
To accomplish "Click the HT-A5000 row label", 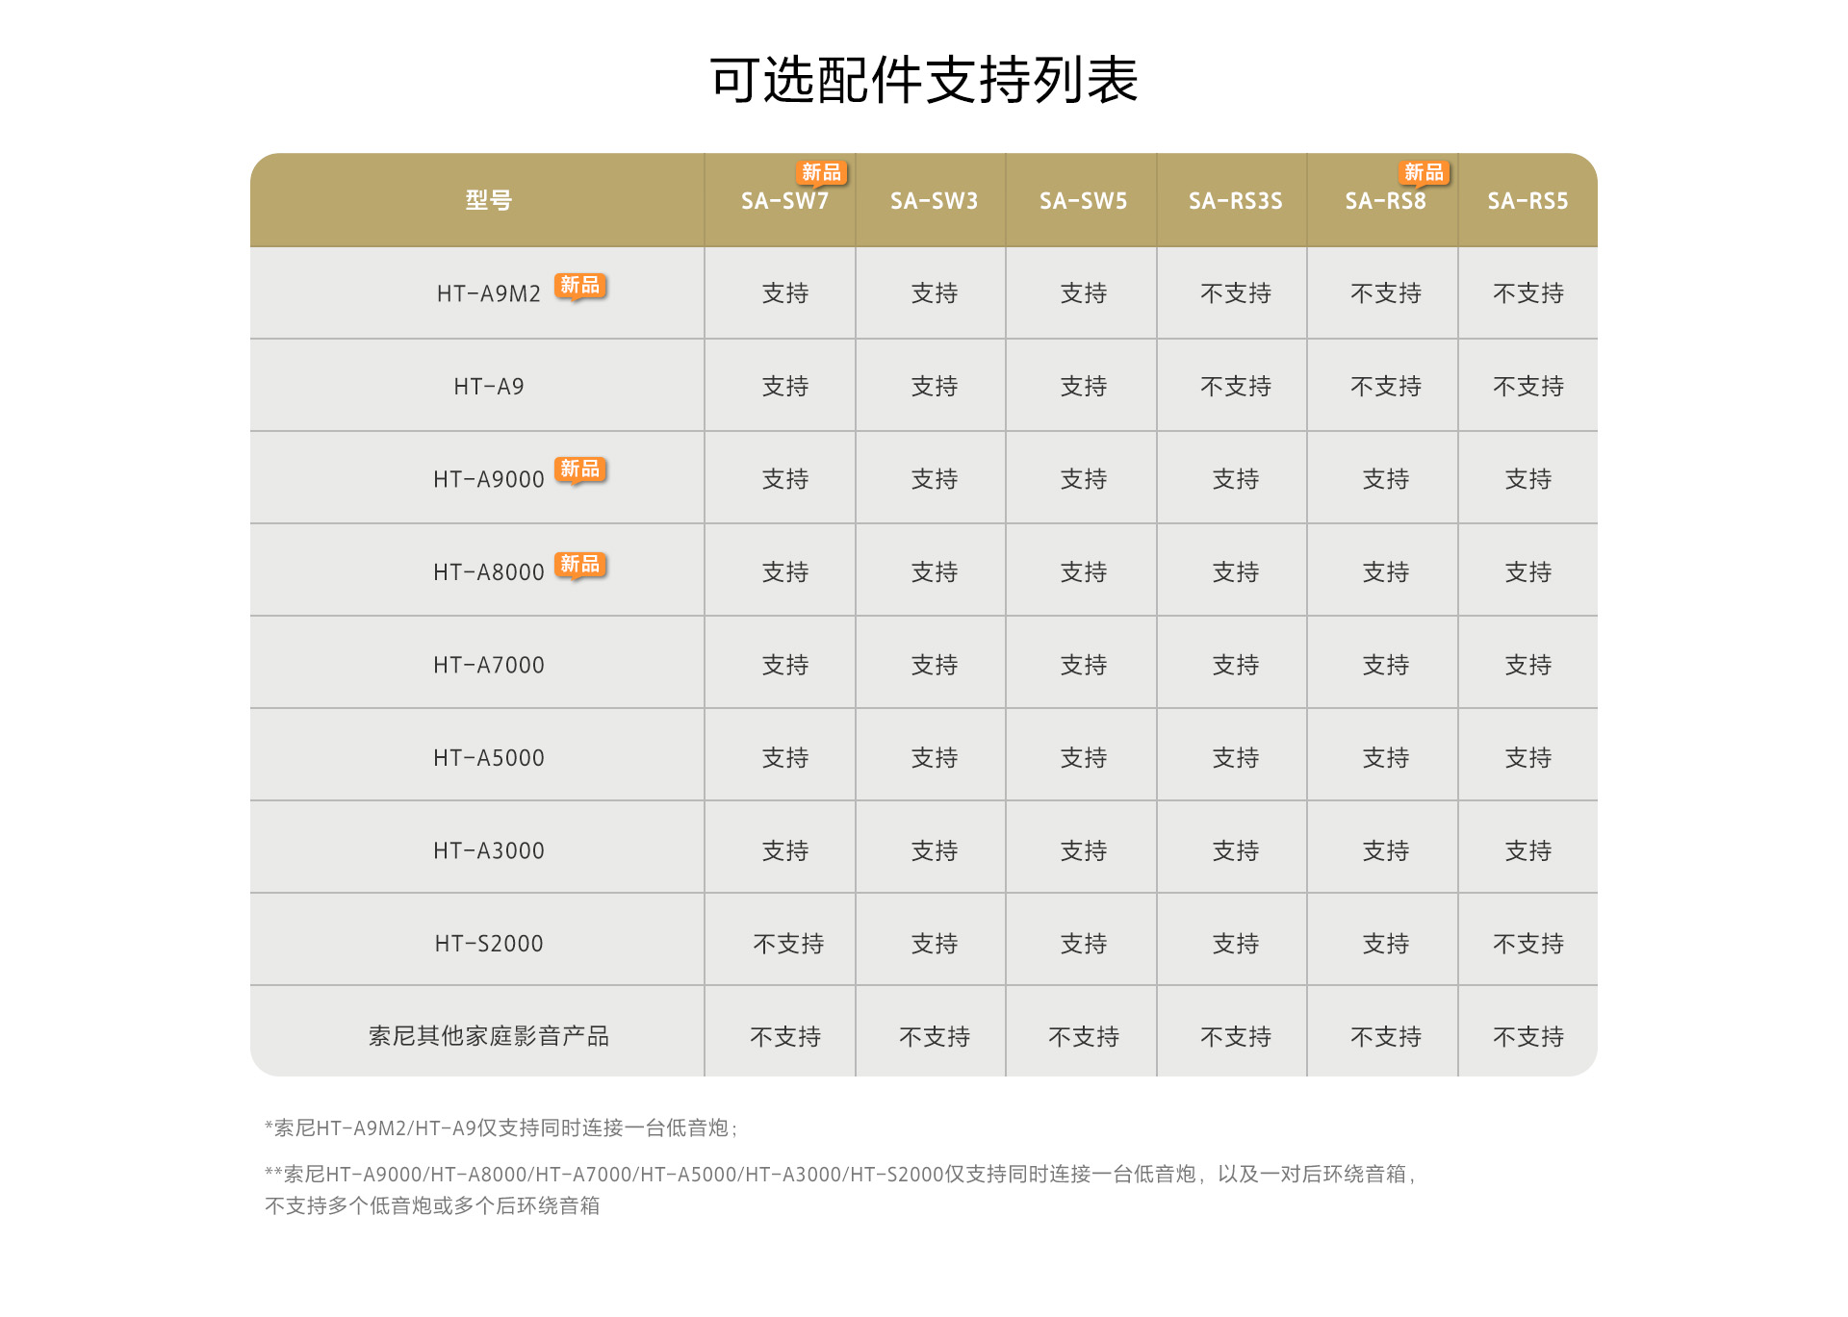I will 489,758.
